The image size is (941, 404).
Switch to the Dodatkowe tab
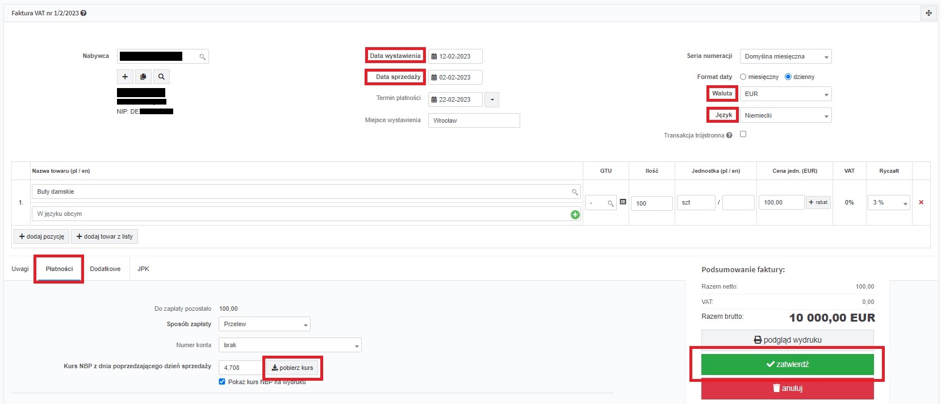105,269
